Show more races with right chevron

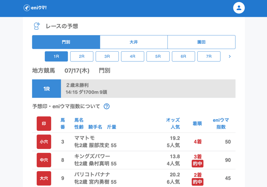pos(230,56)
